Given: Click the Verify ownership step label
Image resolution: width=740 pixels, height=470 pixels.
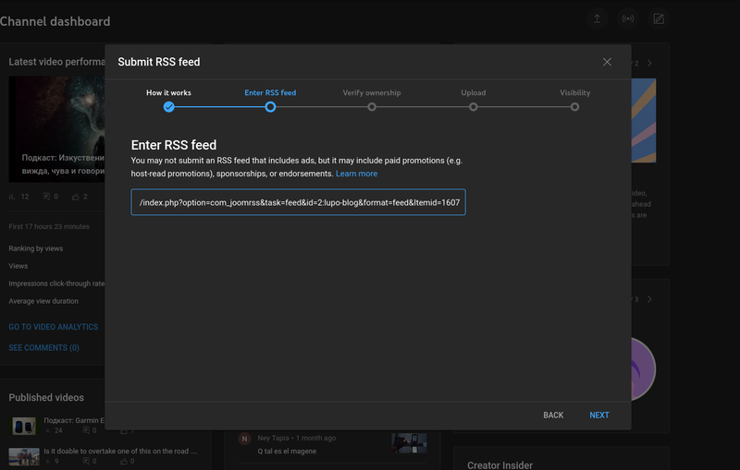Looking at the screenshot, I should pos(372,93).
